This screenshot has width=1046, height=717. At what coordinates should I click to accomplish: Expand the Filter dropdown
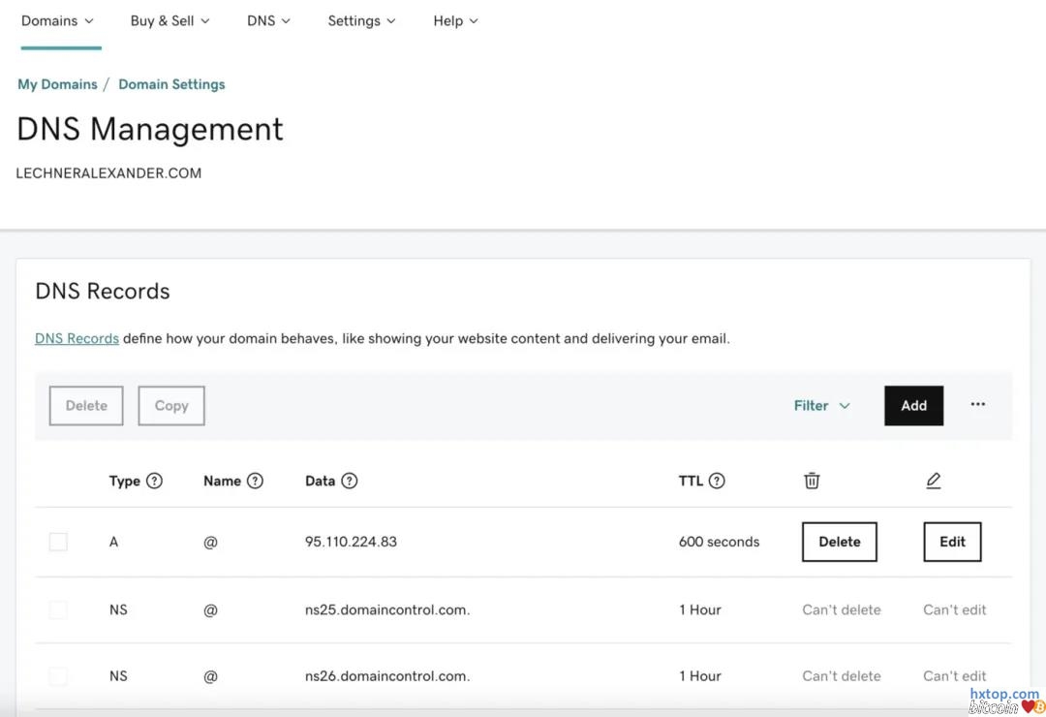pos(821,406)
